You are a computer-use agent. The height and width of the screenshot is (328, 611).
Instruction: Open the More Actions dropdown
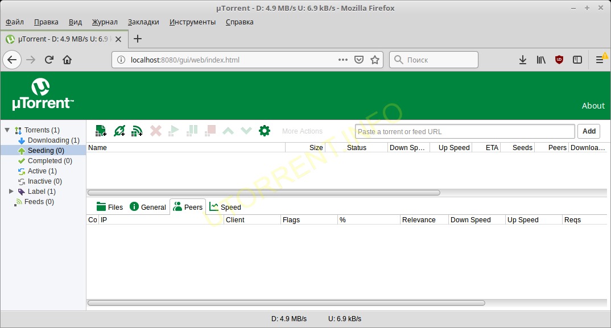point(303,131)
